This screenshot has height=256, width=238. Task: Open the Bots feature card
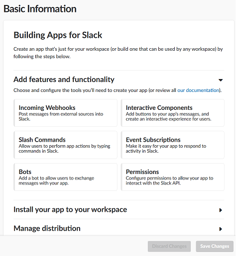pos(65,177)
